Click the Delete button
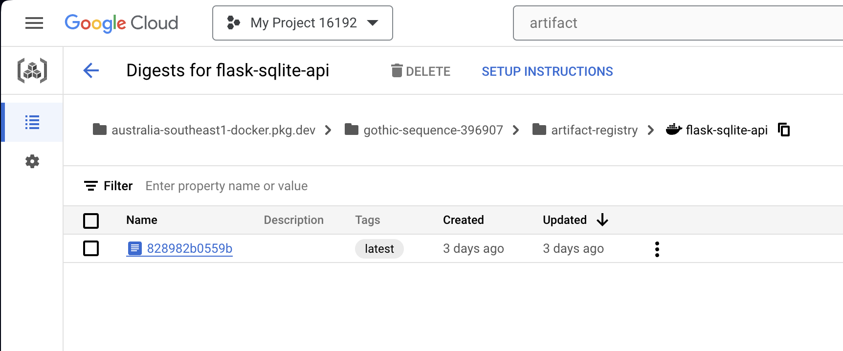This screenshot has width=843, height=351. pyautogui.click(x=421, y=71)
